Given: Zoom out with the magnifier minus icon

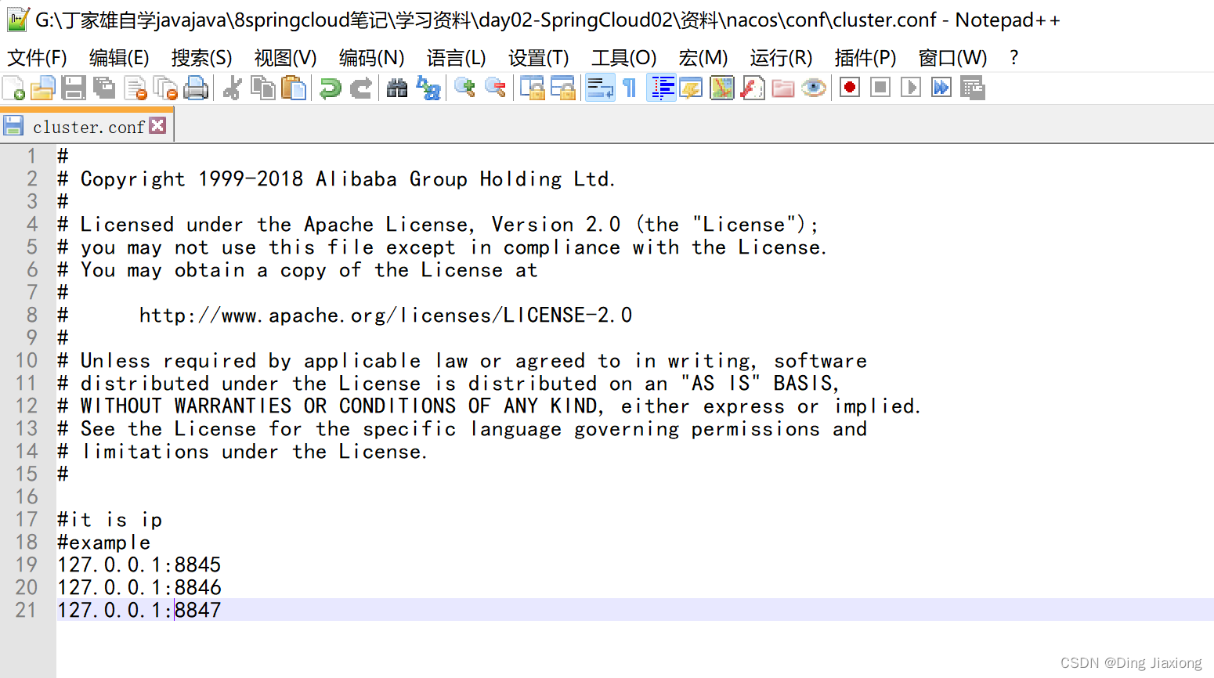Looking at the screenshot, I should pos(495,88).
